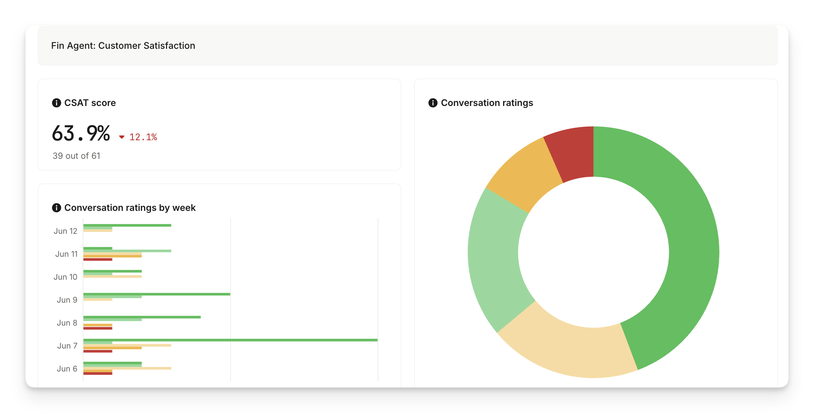814x413 pixels.
Task: Click info icon beside Conversation ratings by week
Action: (x=56, y=208)
